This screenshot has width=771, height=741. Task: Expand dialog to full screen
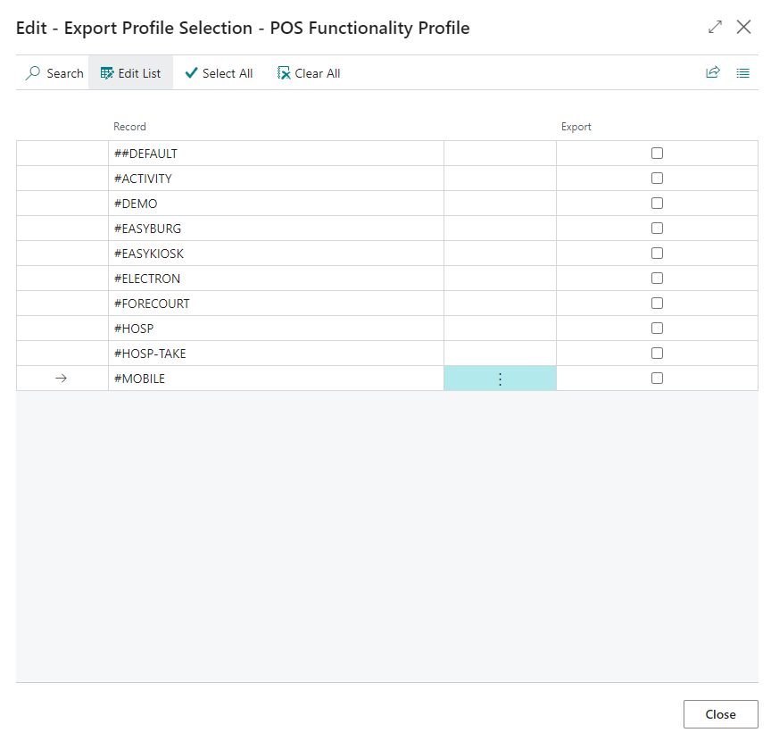715,28
